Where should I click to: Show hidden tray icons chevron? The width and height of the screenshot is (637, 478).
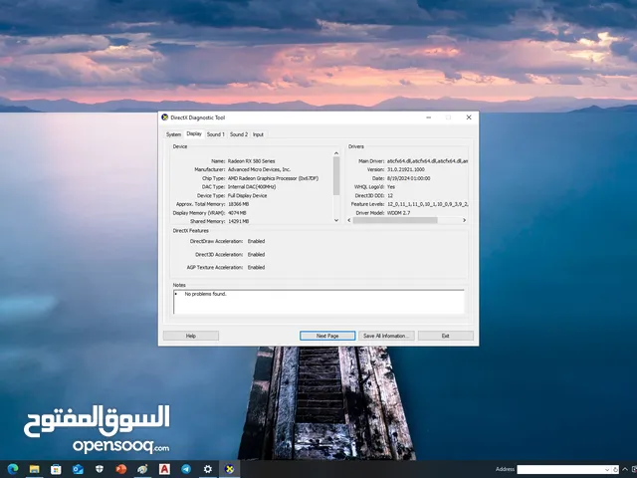(x=625, y=469)
